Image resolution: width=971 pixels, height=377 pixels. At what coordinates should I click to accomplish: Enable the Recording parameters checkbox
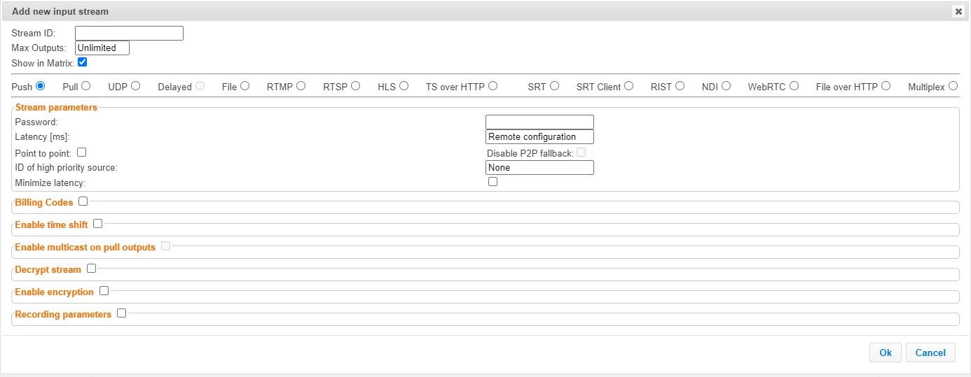coord(121,313)
